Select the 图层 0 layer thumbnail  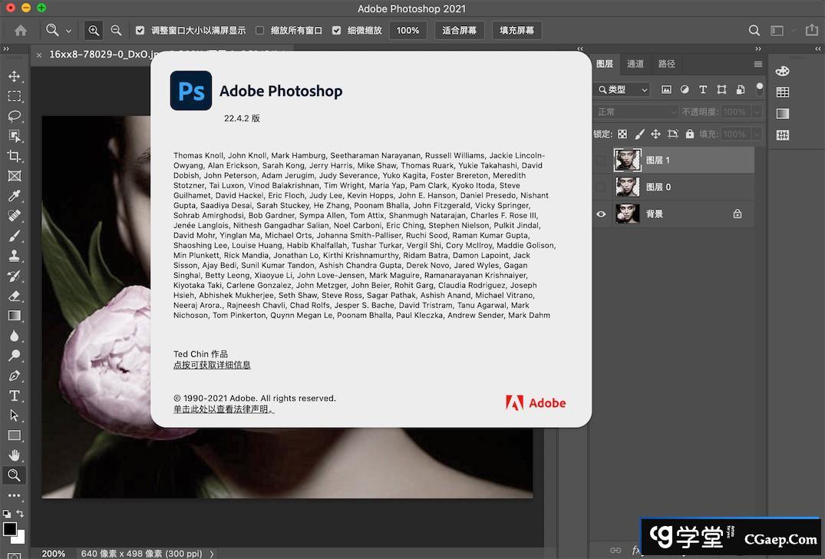pos(627,187)
